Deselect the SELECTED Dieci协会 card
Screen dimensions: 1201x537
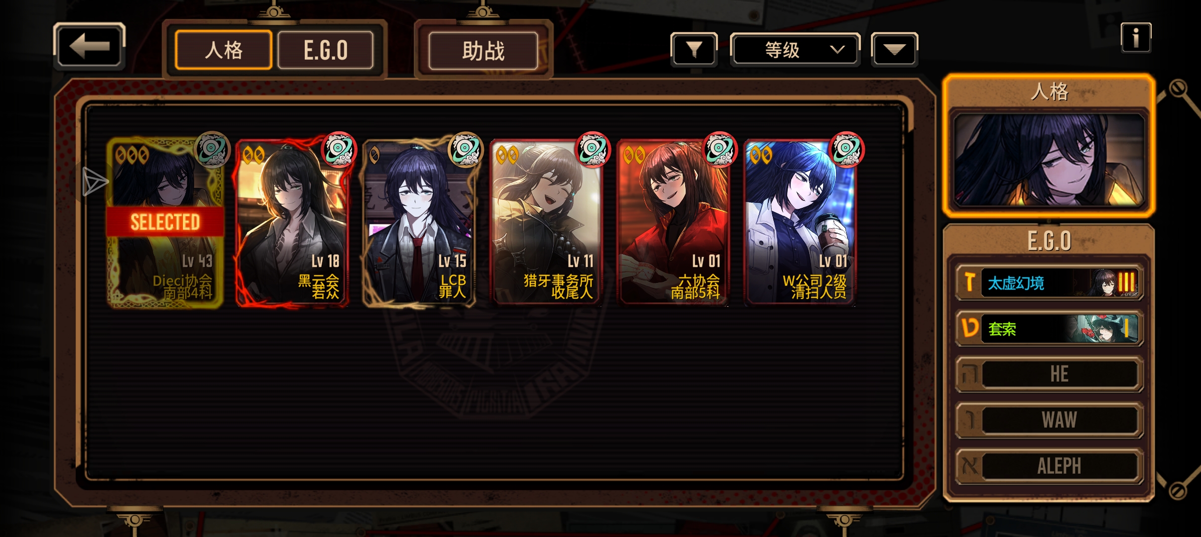[165, 222]
